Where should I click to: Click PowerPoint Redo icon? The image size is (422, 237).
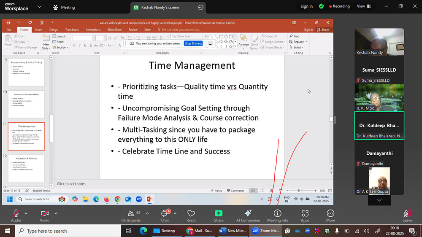click(30, 23)
